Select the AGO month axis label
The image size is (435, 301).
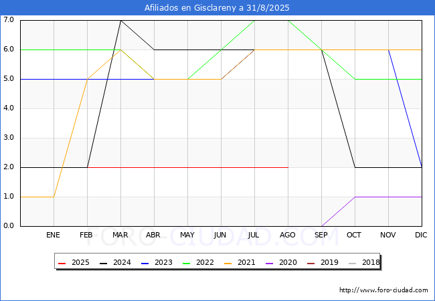pos(287,235)
